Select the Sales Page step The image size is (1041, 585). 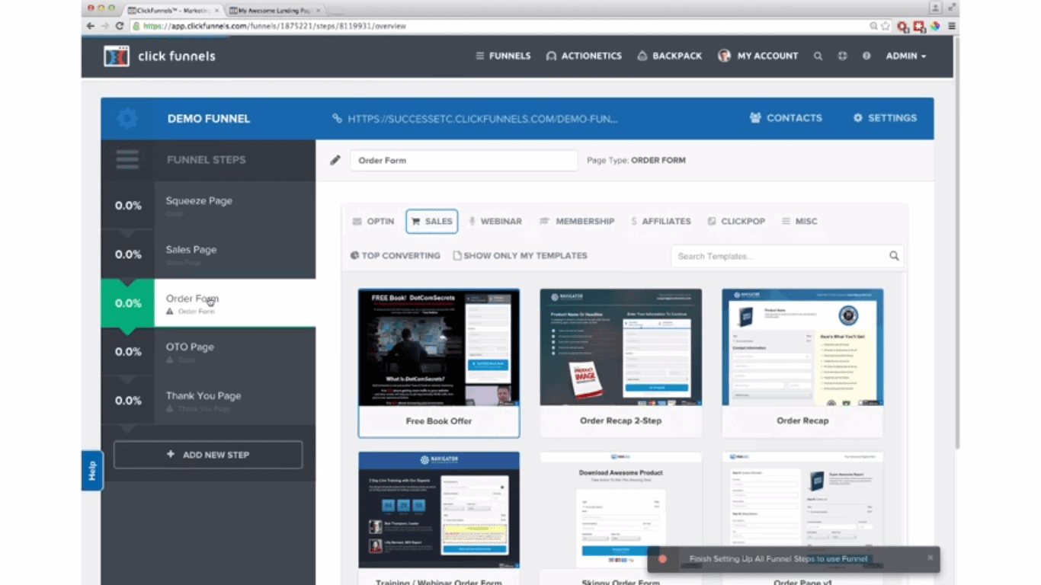click(x=208, y=254)
